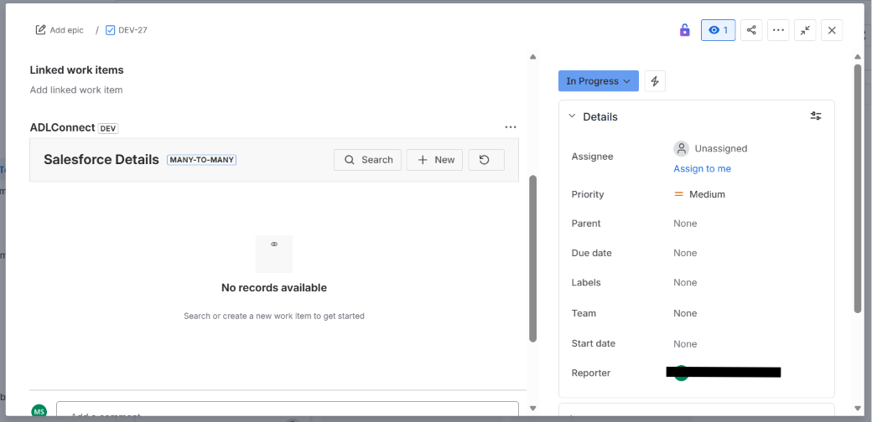Click the Add epic text link

(67, 30)
